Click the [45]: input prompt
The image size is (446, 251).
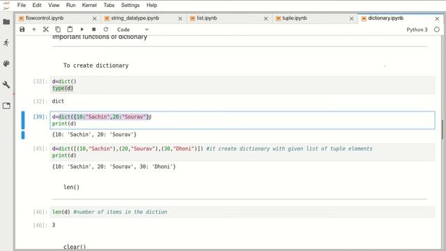(x=40, y=149)
